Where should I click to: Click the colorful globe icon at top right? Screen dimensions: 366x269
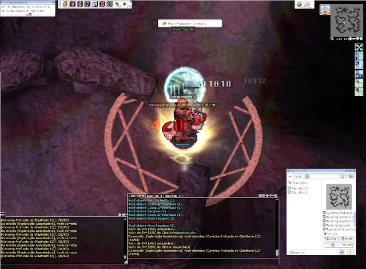[x=299, y=4]
